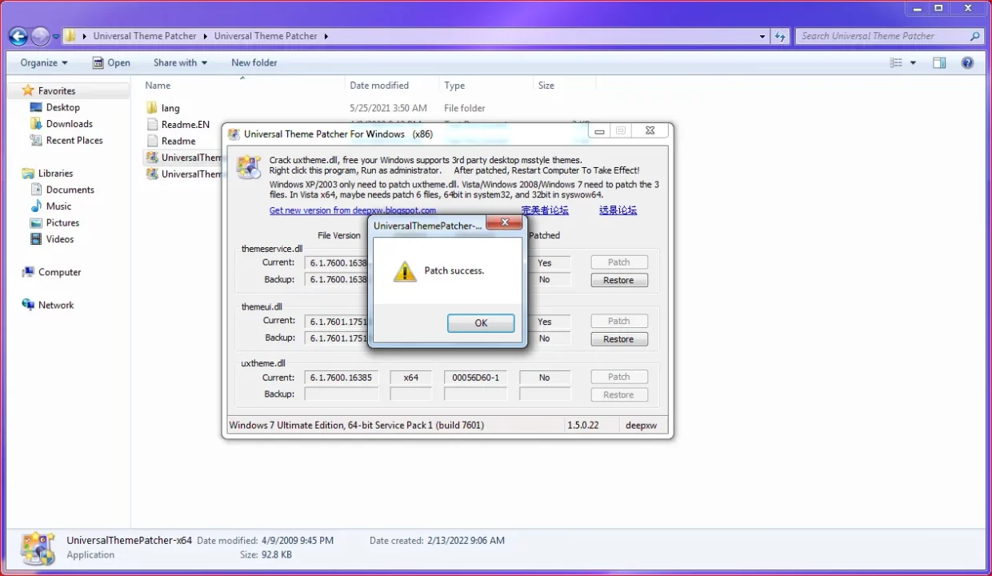The width and height of the screenshot is (992, 576).
Task: Close the UniversalThemePatcher message dialog
Action: (x=504, y=223)
